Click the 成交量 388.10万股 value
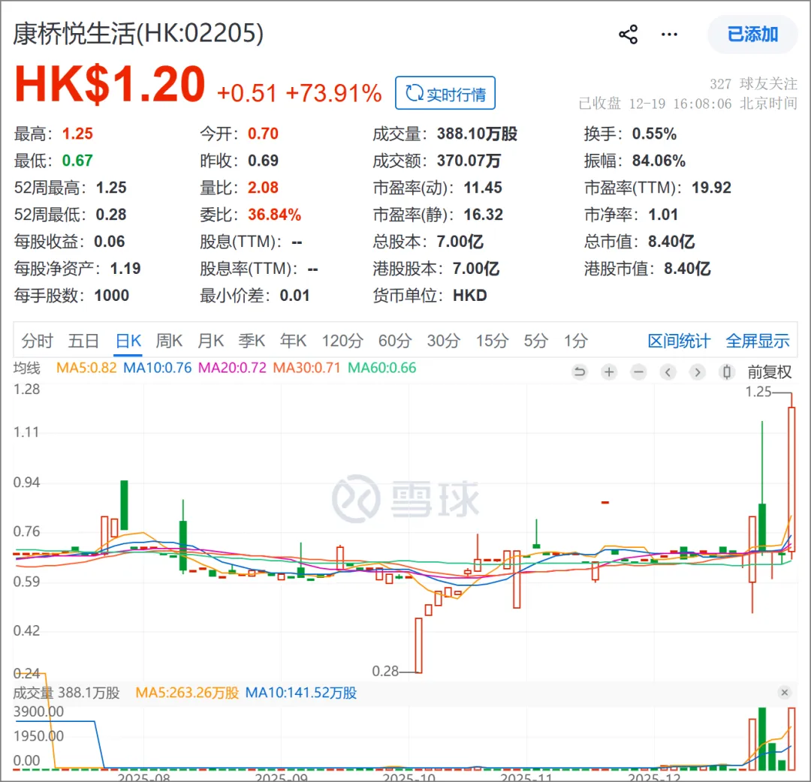Image resolution: width=811 pixels, height=782 pixels. [477, 134]
